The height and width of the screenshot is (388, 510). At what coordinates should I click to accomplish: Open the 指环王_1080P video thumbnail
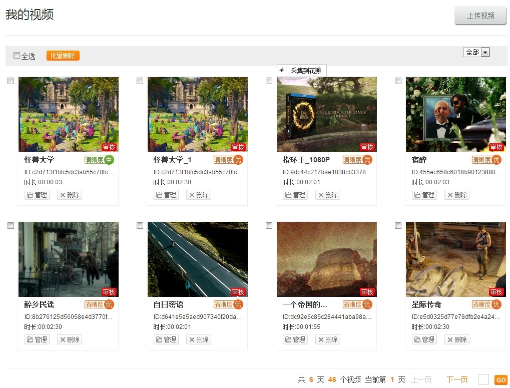click(x=326, y=115)
